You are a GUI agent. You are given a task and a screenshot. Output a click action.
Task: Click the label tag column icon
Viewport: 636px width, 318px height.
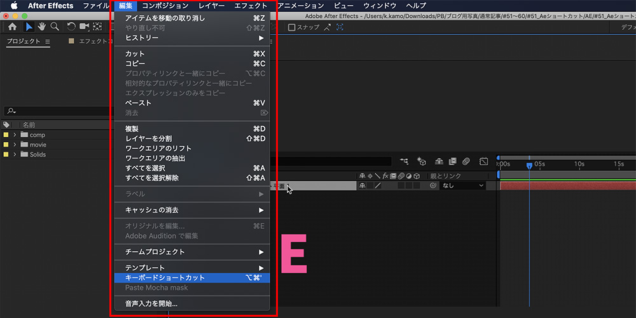coord(6,125)
